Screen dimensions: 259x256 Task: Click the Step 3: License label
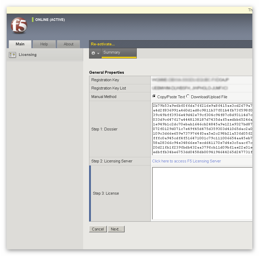(106, 193)
